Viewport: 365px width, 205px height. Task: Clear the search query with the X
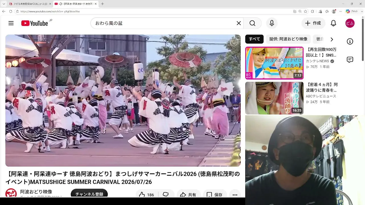click(x=239, y=23)
